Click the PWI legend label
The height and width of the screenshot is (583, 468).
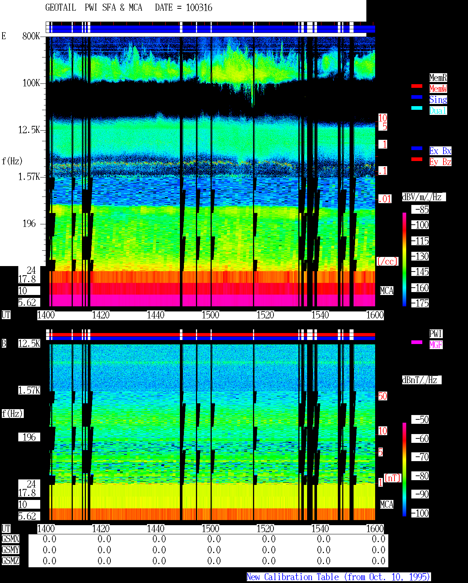[436, 334]
